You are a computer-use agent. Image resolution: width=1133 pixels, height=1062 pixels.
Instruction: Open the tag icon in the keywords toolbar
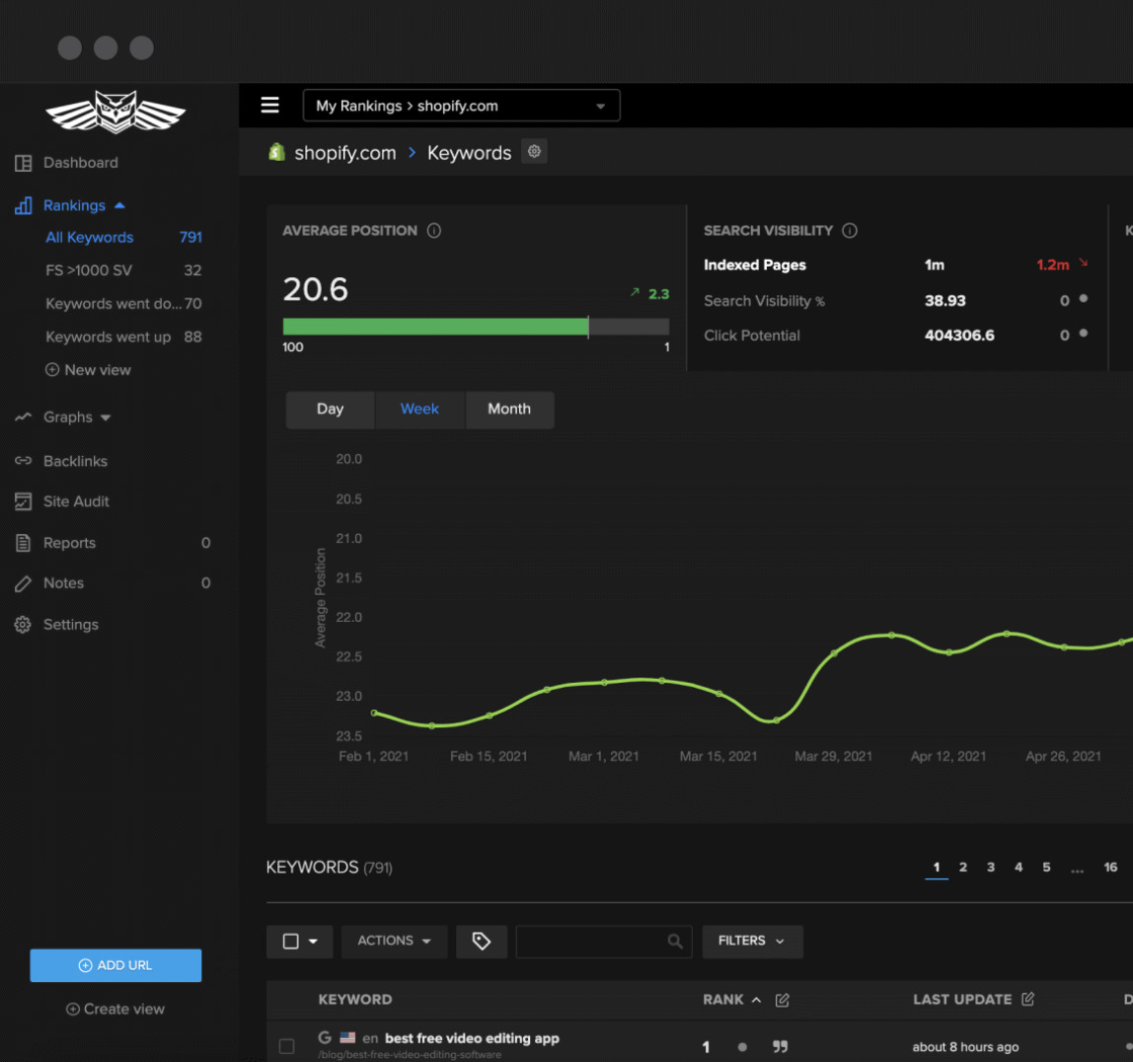(482, 942)
